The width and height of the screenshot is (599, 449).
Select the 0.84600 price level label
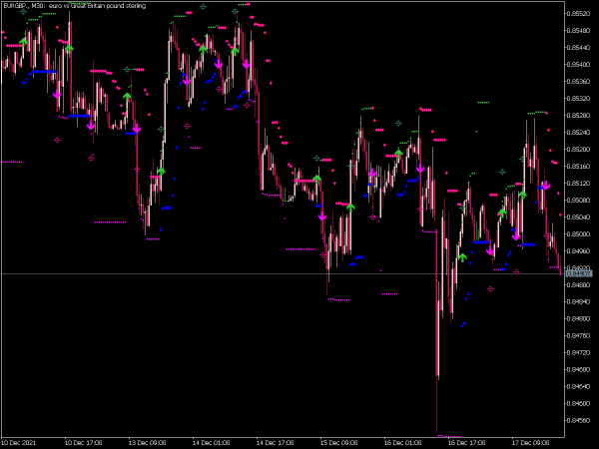click(578, 403)
